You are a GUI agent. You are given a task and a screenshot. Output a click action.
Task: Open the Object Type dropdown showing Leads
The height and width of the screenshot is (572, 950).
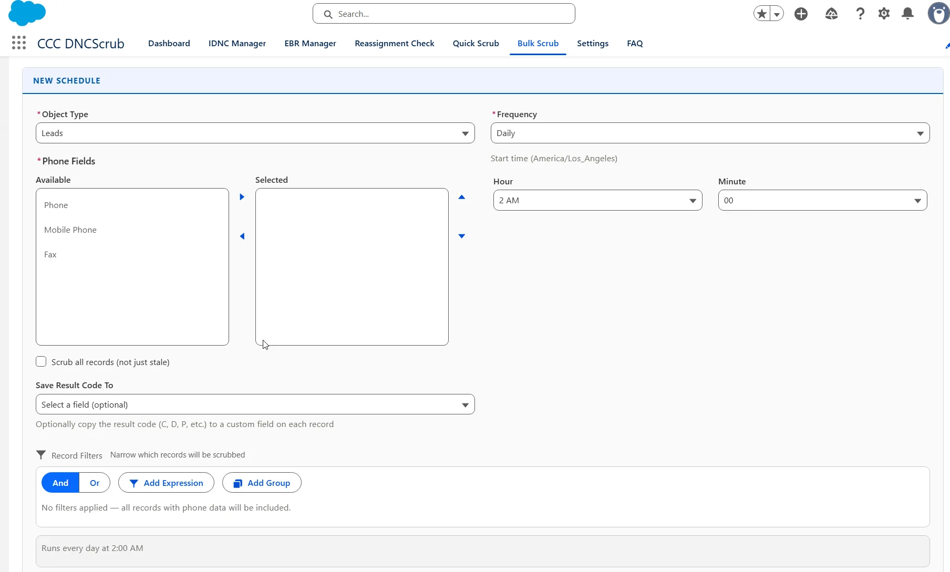tap(255, 133)
